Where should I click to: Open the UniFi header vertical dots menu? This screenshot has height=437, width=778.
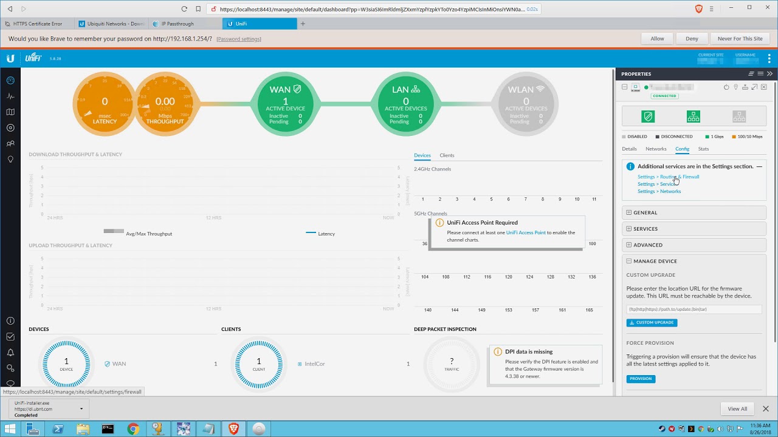pyautogui.click(x=769, y=58)
